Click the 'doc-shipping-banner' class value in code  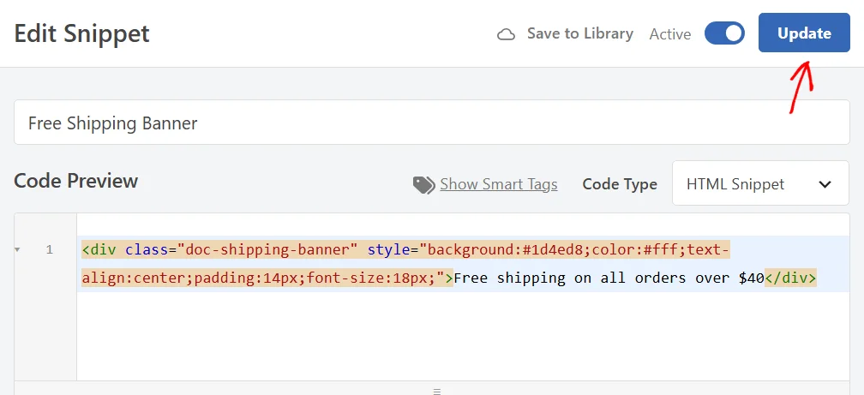click(x=267, y=250)
